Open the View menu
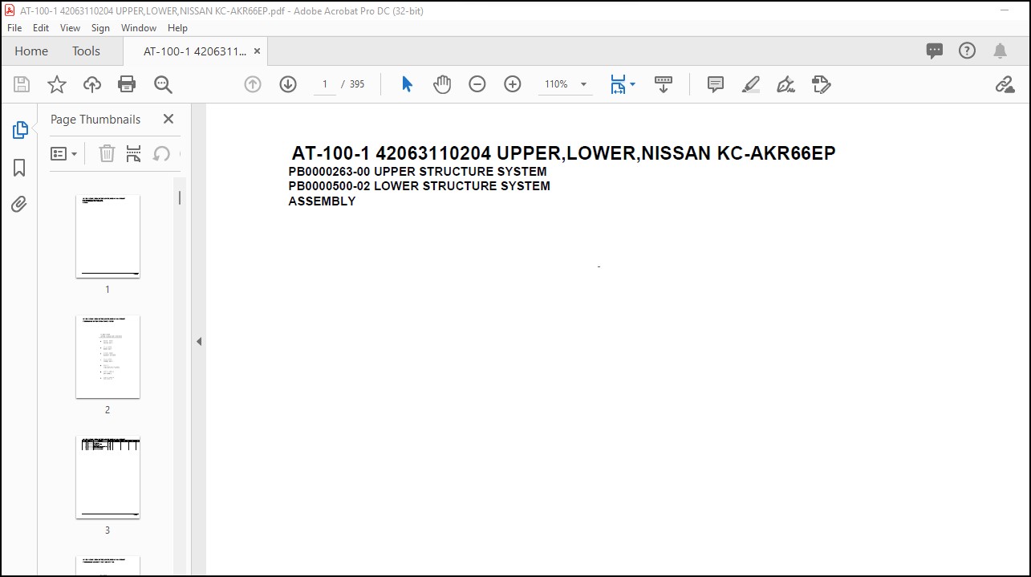This screenshot has width=1031, height=577. point(71,27)
